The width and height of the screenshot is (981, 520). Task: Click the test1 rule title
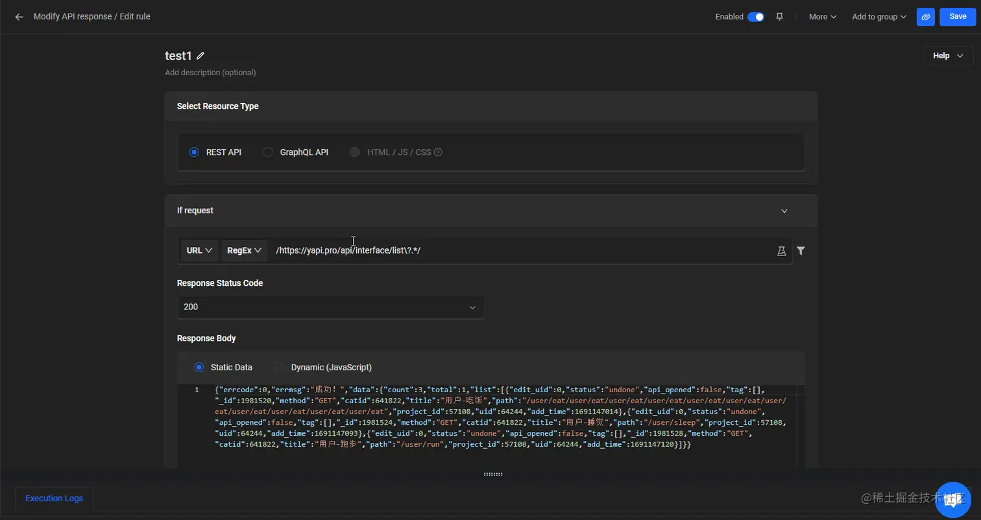pyautogui.click(x=178, y=56)
